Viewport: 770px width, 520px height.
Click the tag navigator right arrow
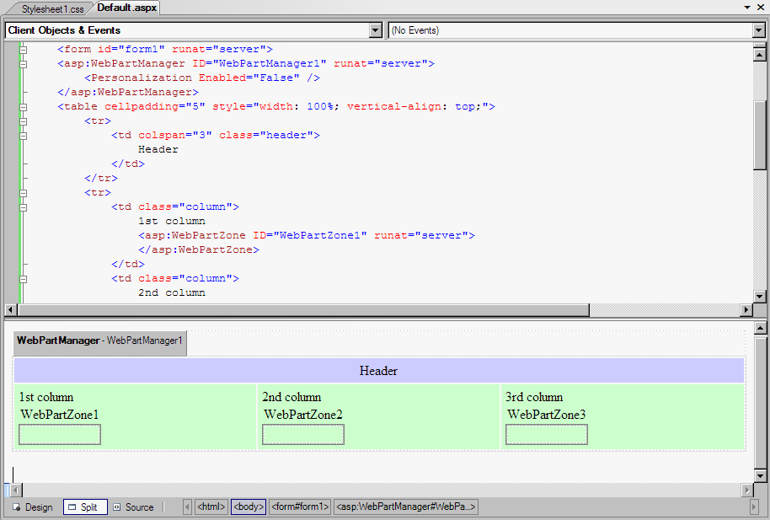point(754,507)
